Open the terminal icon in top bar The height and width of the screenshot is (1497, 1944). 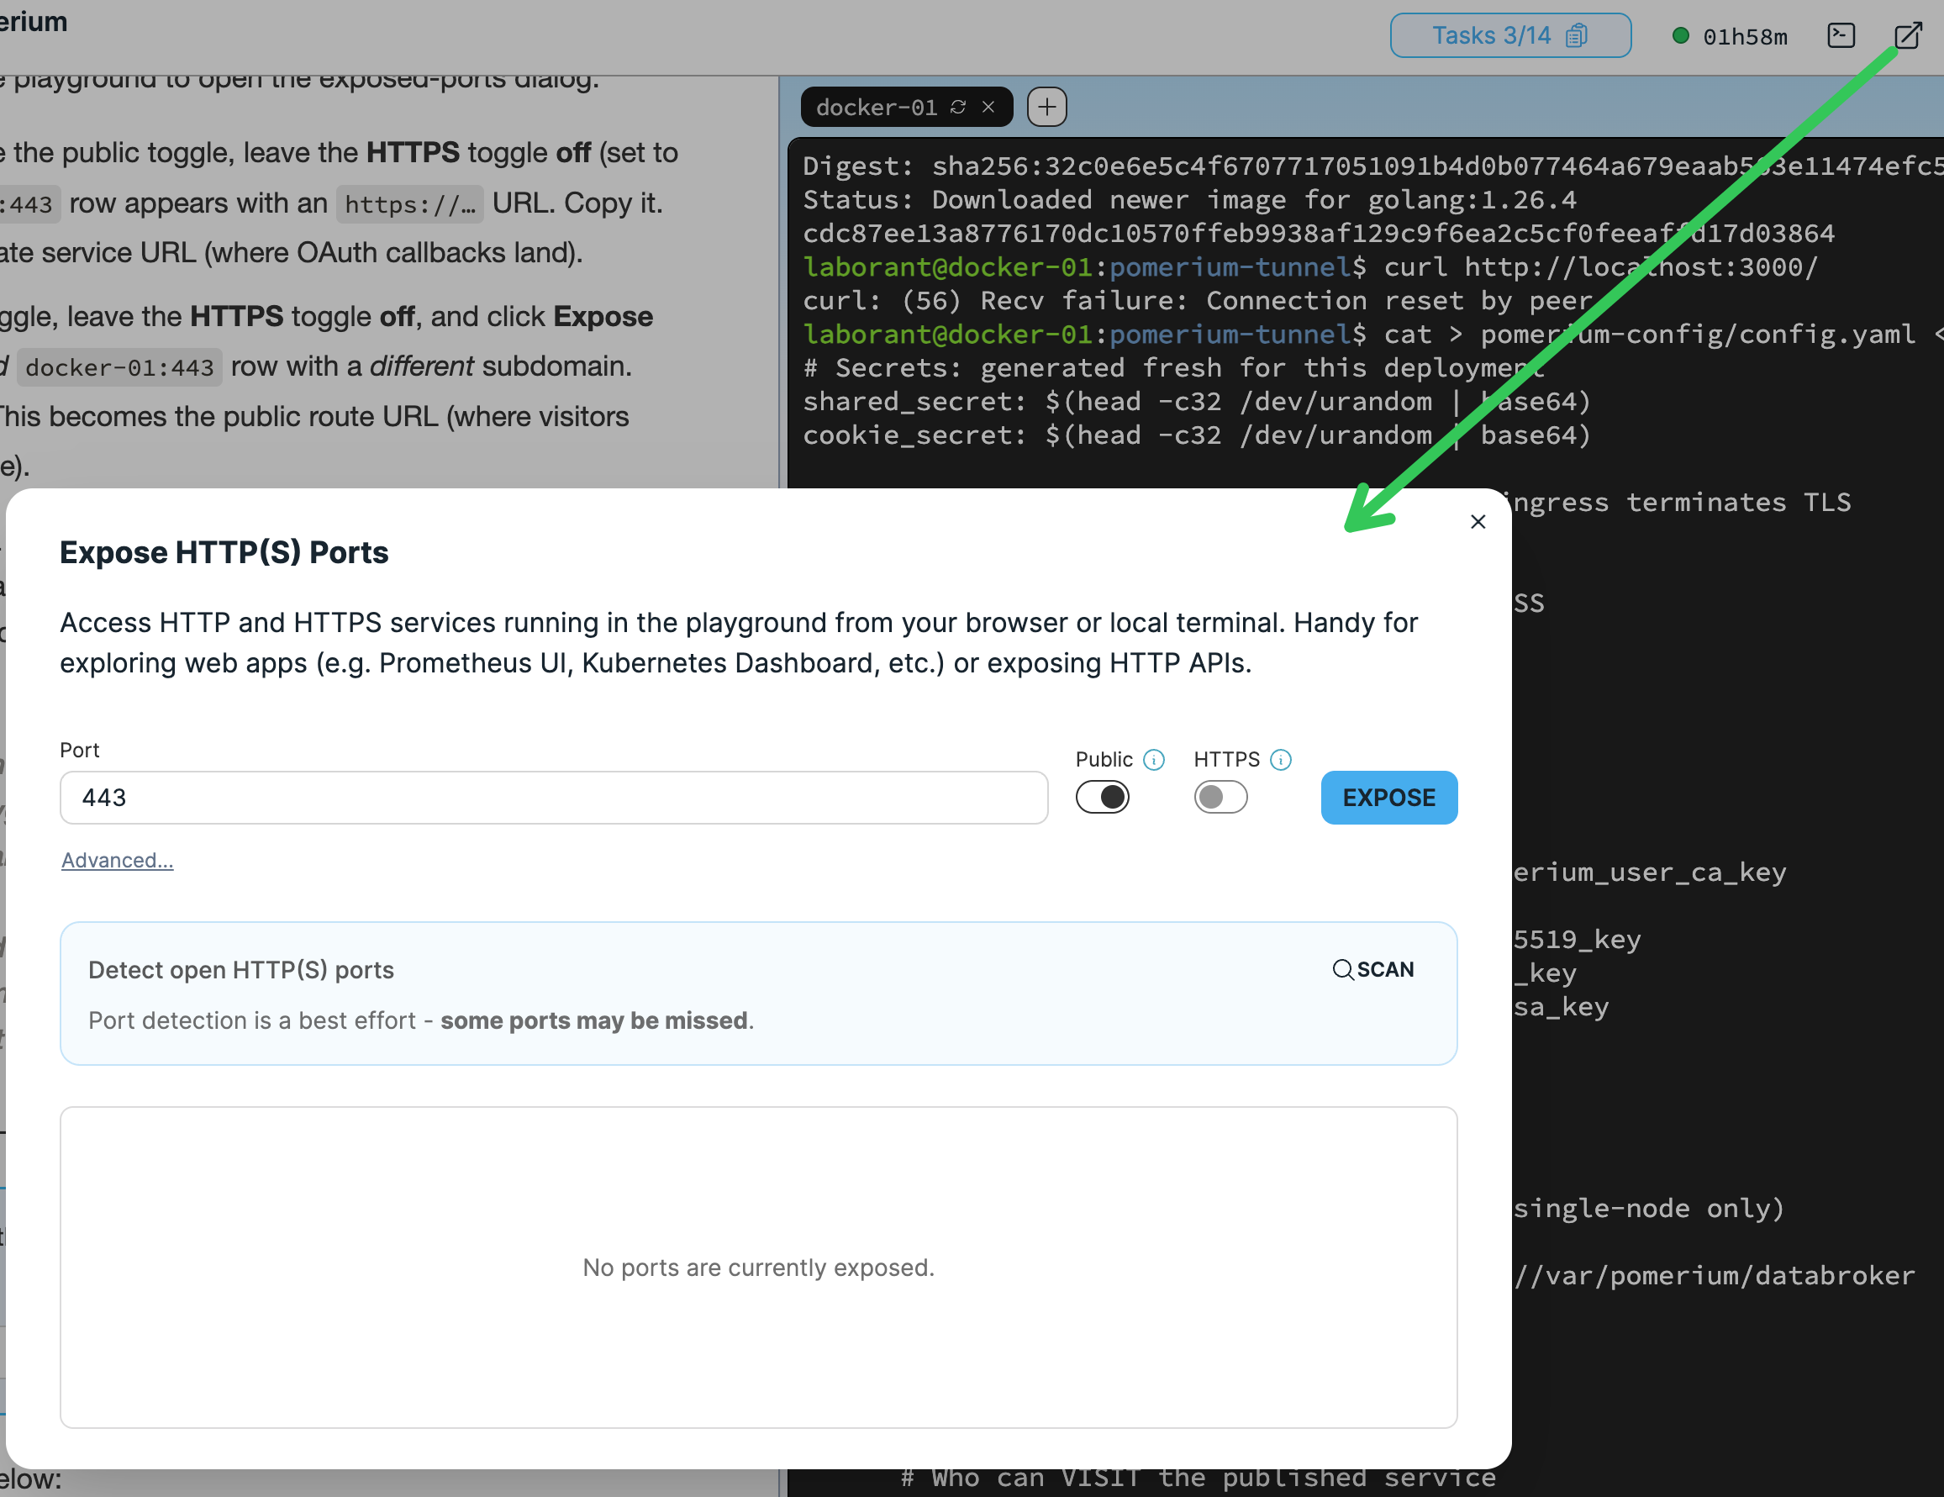coord(1840,35)
